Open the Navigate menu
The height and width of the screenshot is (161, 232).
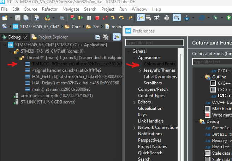coord(71,9)
